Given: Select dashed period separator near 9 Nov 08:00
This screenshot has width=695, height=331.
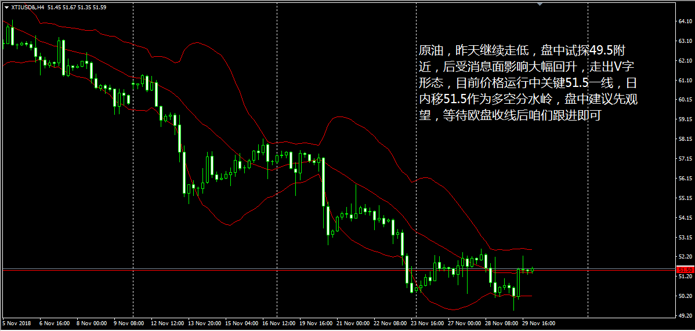Looking at the screenshot, I should coord(133,159).
